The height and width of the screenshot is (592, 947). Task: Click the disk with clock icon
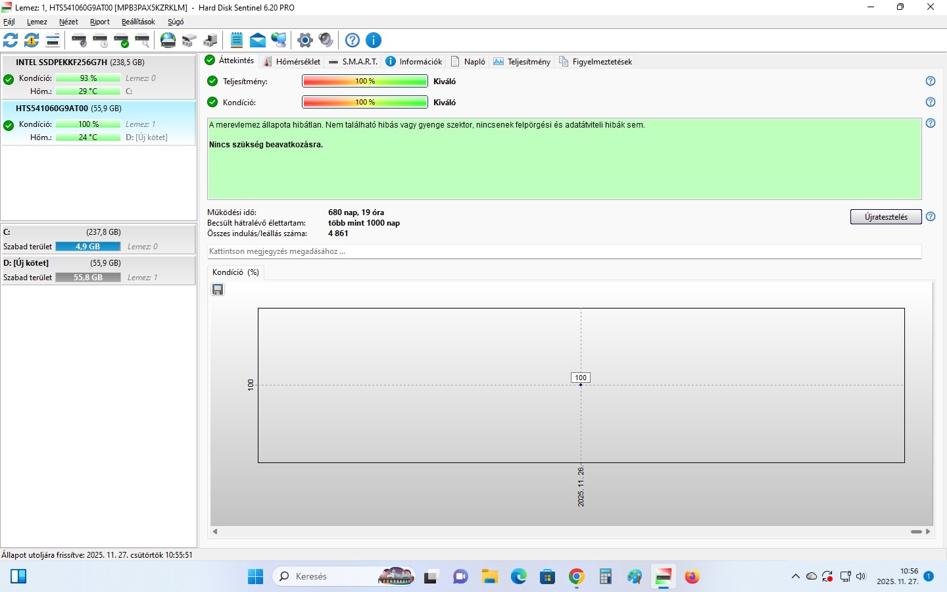(x=100, y=40)
